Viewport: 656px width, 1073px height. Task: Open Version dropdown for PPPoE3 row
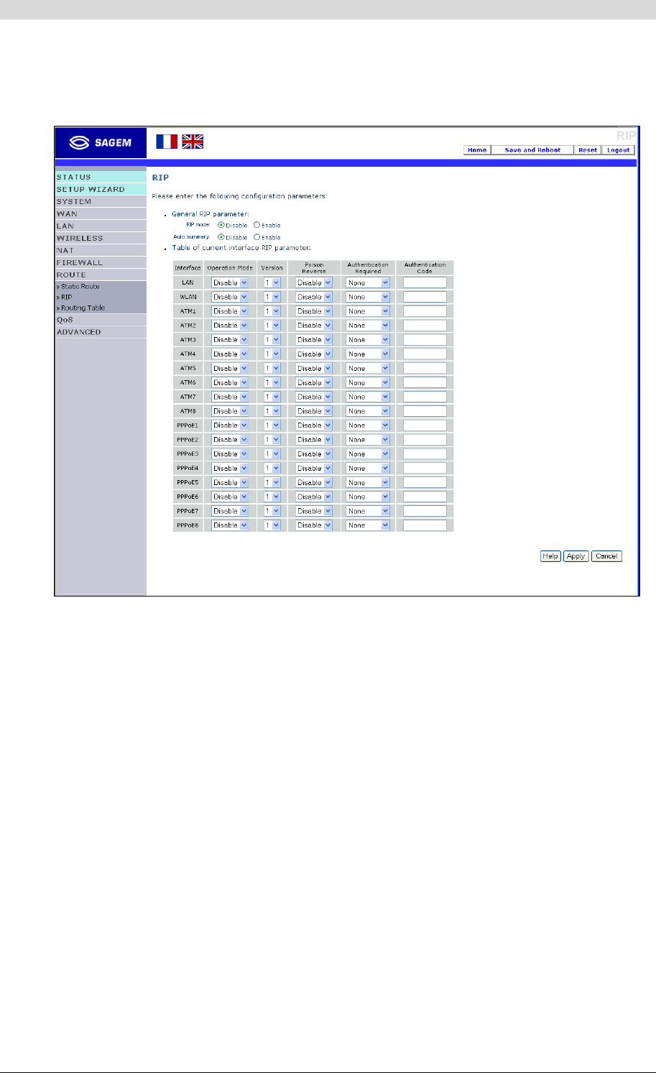pyautogui.click(x=272, y=453)
